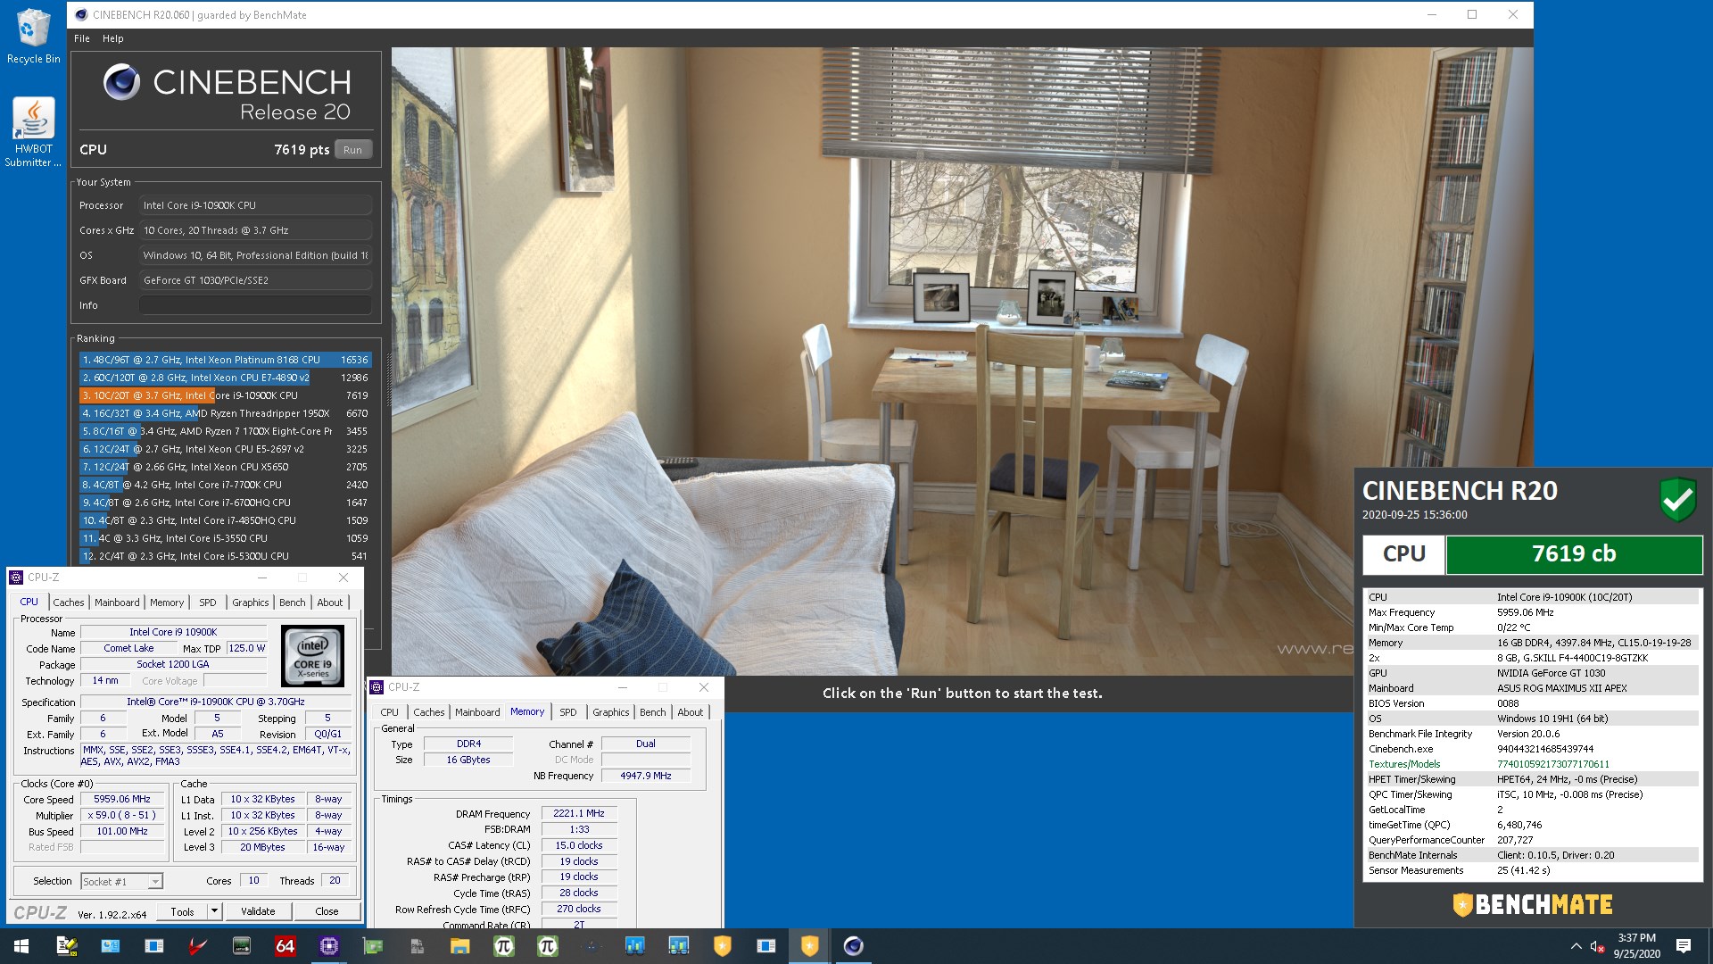Open SPD tab in left CPU-Z window
The image size is (1713, 964).
[x=208, y=602]
